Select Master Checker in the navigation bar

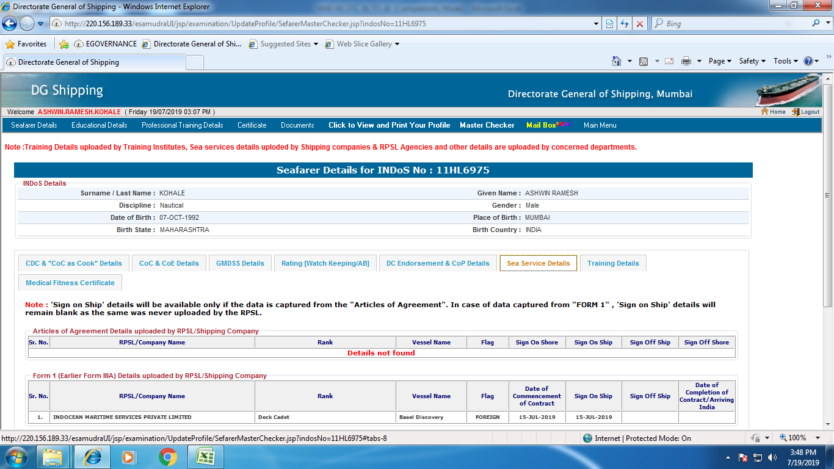[x=487, y=125]
